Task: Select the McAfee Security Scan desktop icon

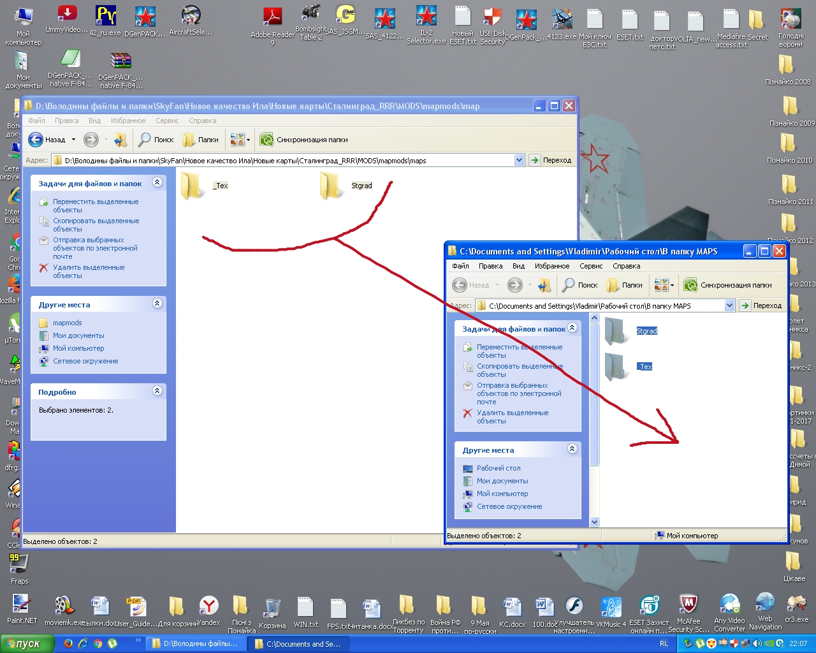Action: (x=688, y=613)
